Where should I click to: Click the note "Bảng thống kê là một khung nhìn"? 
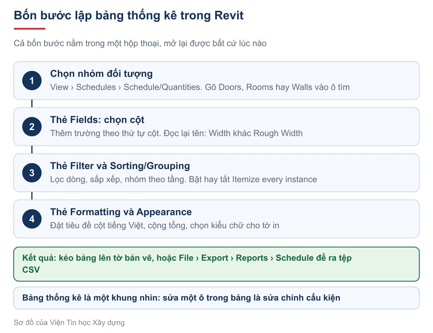click(x=181, y=298)
